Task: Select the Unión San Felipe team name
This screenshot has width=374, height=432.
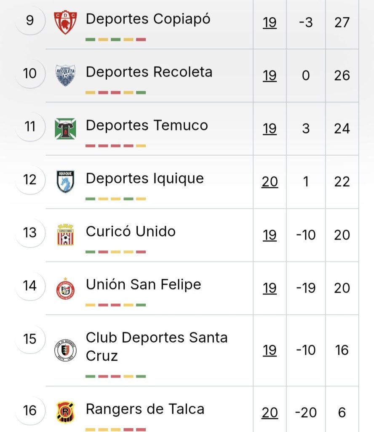Action: click(143, 284)
